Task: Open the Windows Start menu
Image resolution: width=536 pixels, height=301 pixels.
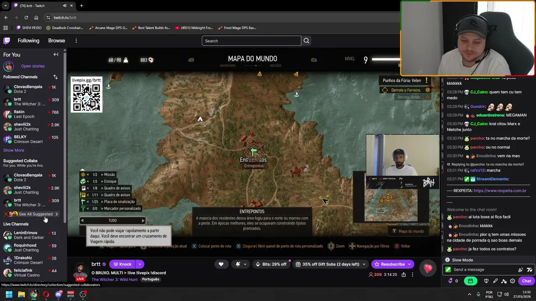Action: coord(9,294)
